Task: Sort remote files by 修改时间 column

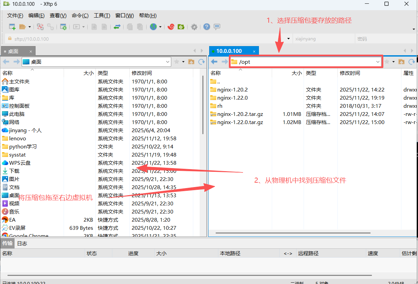Action: pos(369,73)
